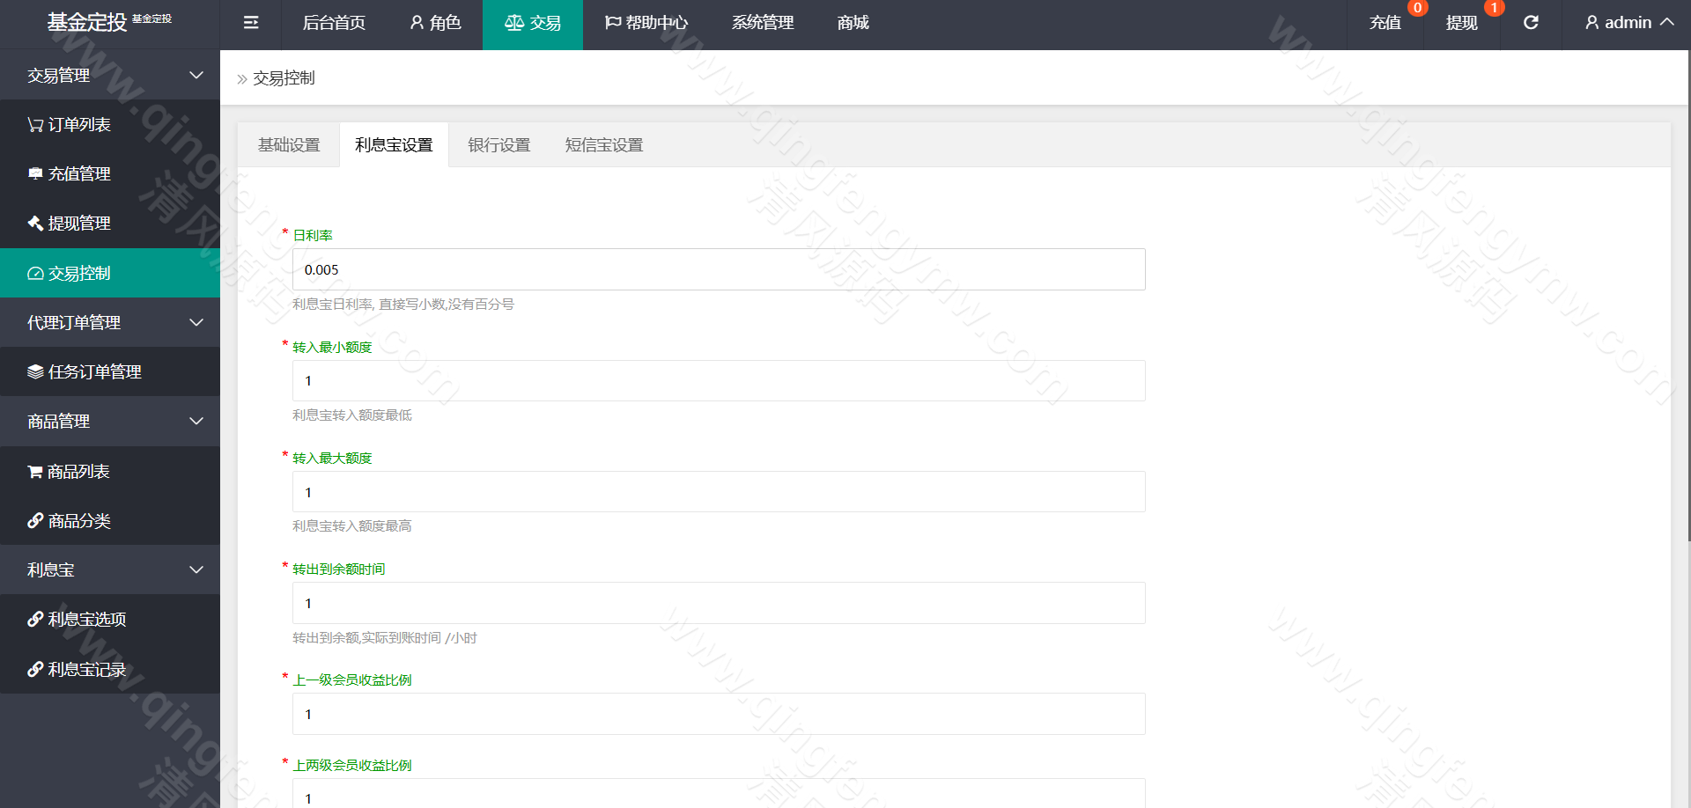Click the 充值管理 icon in sidebar
Viewport: 1691px width, 808px height.
[33, 173]
